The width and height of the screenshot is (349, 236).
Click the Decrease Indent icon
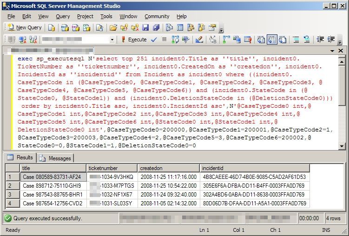(320, 39)
